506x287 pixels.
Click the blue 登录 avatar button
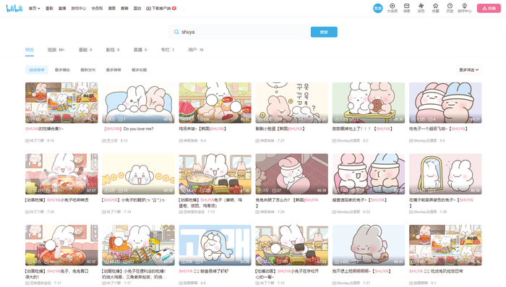tap(377, 9)
